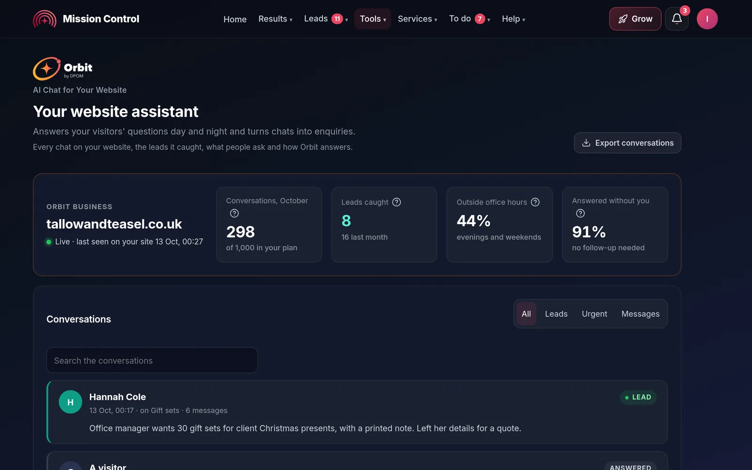This screenshot has width=752, height=470.
Task: Click the 298 conversations count
Action: click(241, 232)
